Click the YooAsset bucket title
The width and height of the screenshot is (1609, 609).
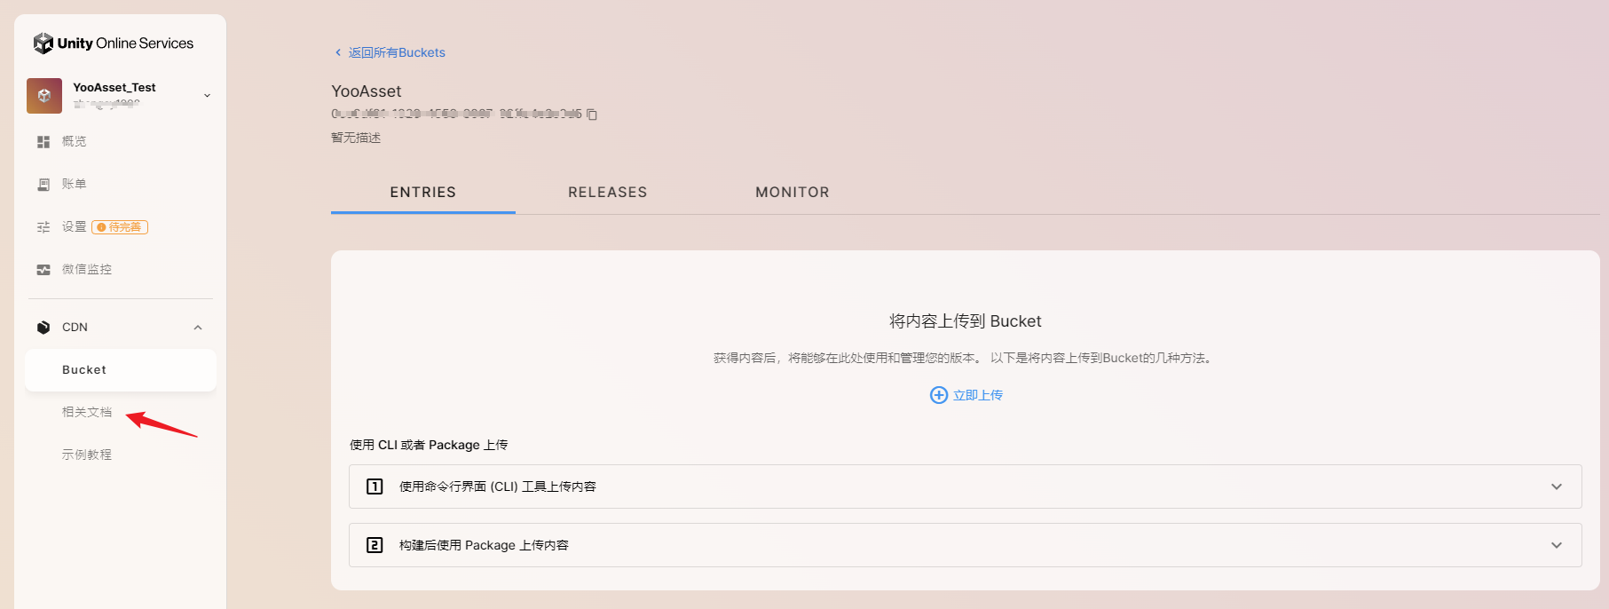(x=367, y=91)
